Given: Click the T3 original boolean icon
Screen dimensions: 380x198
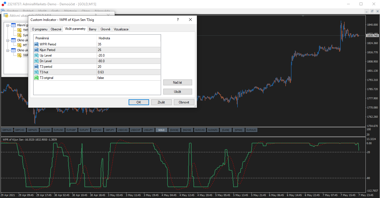Looking at the screenshot, I should pos(36,78).
